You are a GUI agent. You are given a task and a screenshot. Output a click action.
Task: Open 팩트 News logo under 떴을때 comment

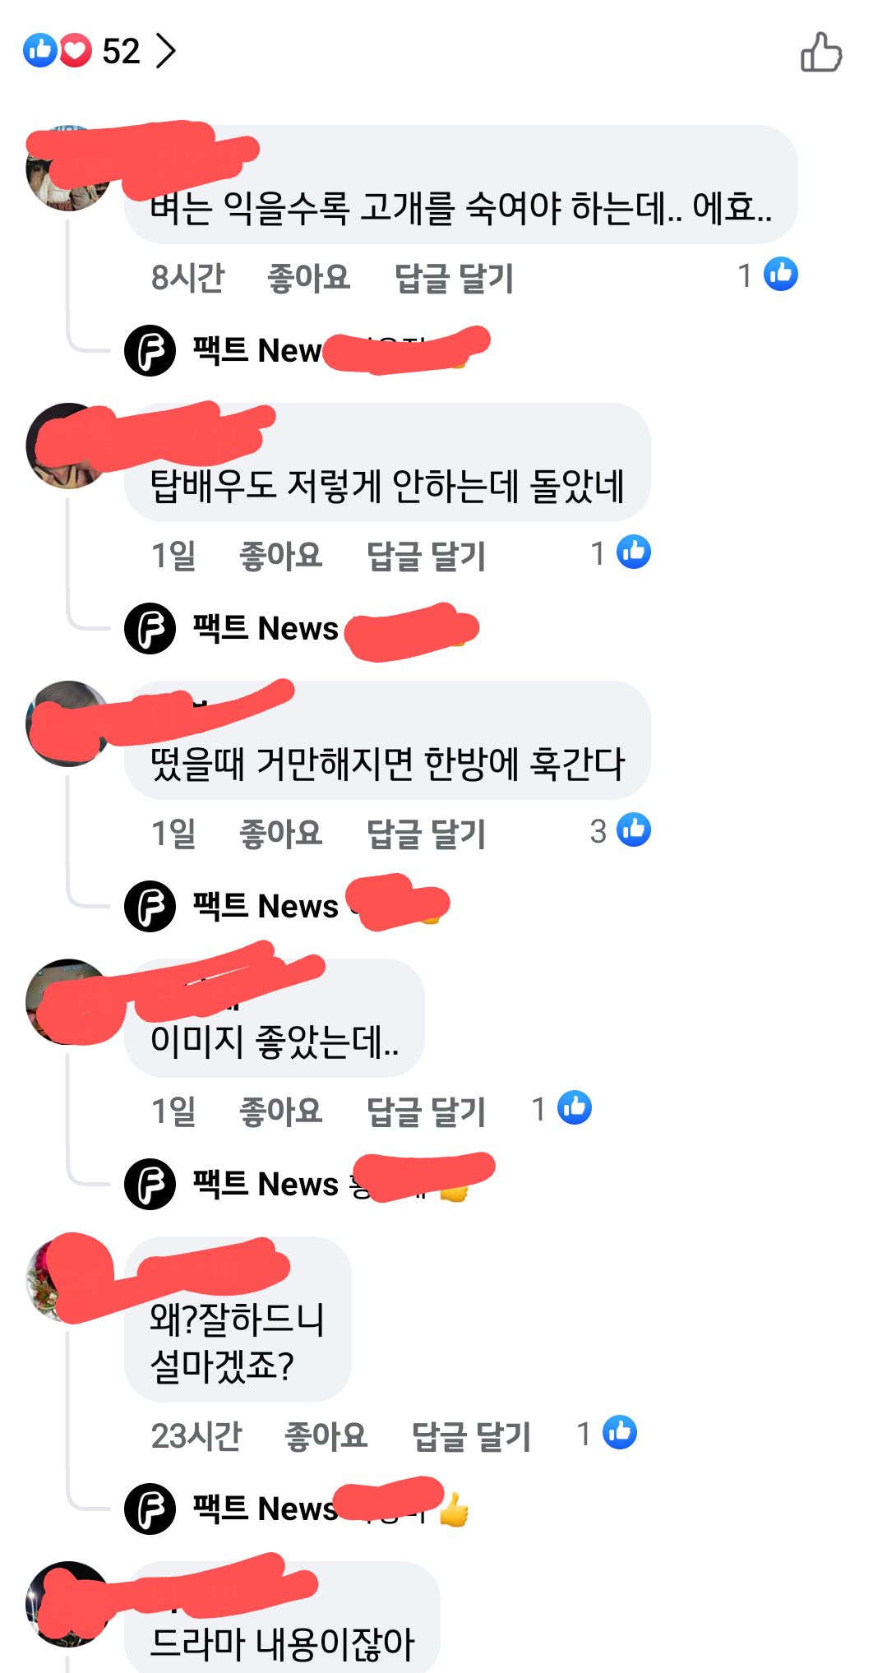pyautogui.click(x=150, y=906)
